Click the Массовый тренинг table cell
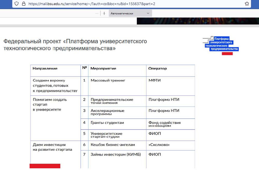Viewport: 259px width, 172px height. coord(108,80)
